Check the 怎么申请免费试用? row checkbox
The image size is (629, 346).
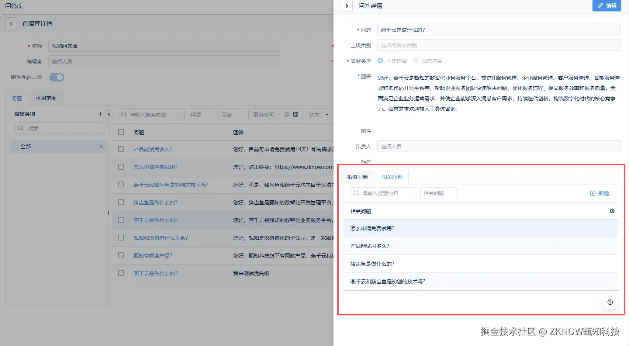[x=121, y=167]
